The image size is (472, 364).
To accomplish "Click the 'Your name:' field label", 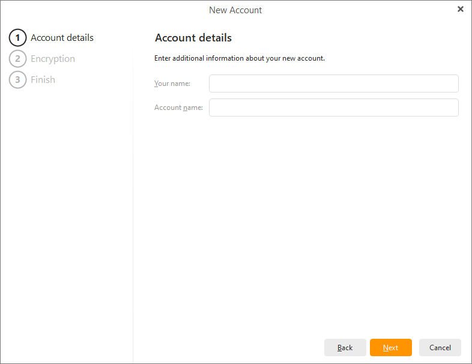I will pyautogui.click(x=172, y=83).
